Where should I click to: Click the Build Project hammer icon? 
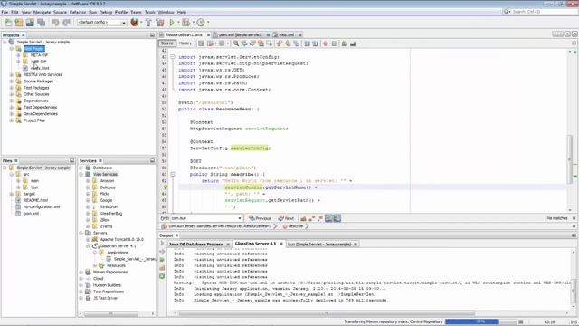pos(148,23)
